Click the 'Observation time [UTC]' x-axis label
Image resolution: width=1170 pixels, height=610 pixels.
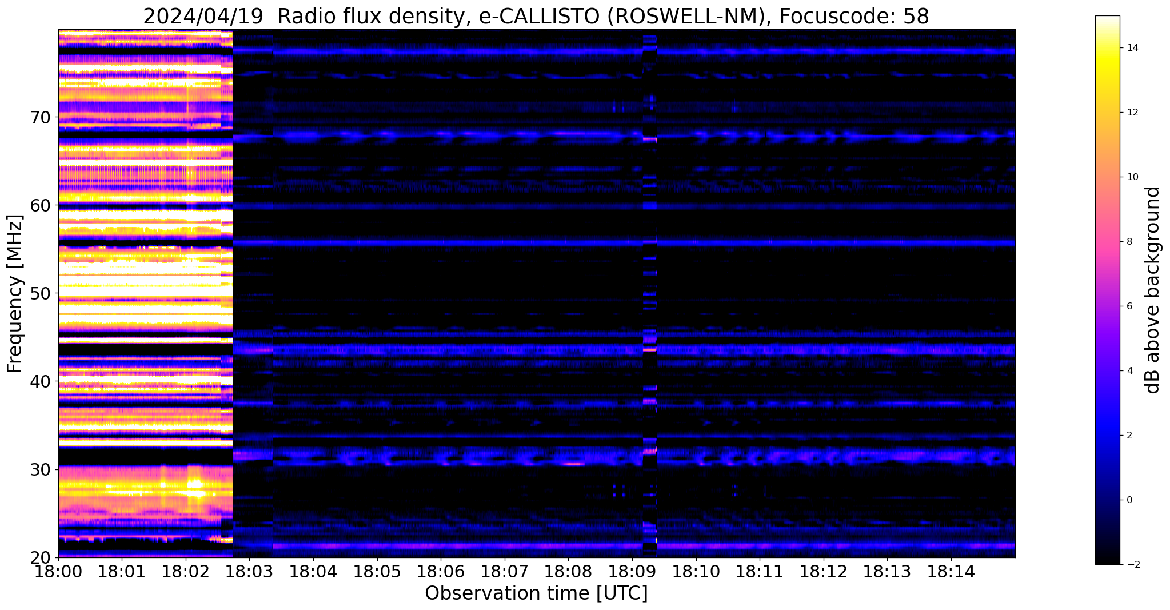coord(536,593)
